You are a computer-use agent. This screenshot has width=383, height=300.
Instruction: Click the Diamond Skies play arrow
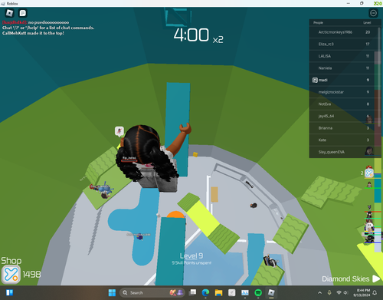pos(376,279)
